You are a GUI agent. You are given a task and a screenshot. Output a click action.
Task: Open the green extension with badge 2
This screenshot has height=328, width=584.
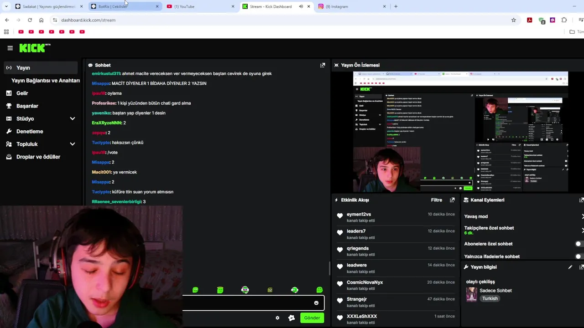[541, 20]
